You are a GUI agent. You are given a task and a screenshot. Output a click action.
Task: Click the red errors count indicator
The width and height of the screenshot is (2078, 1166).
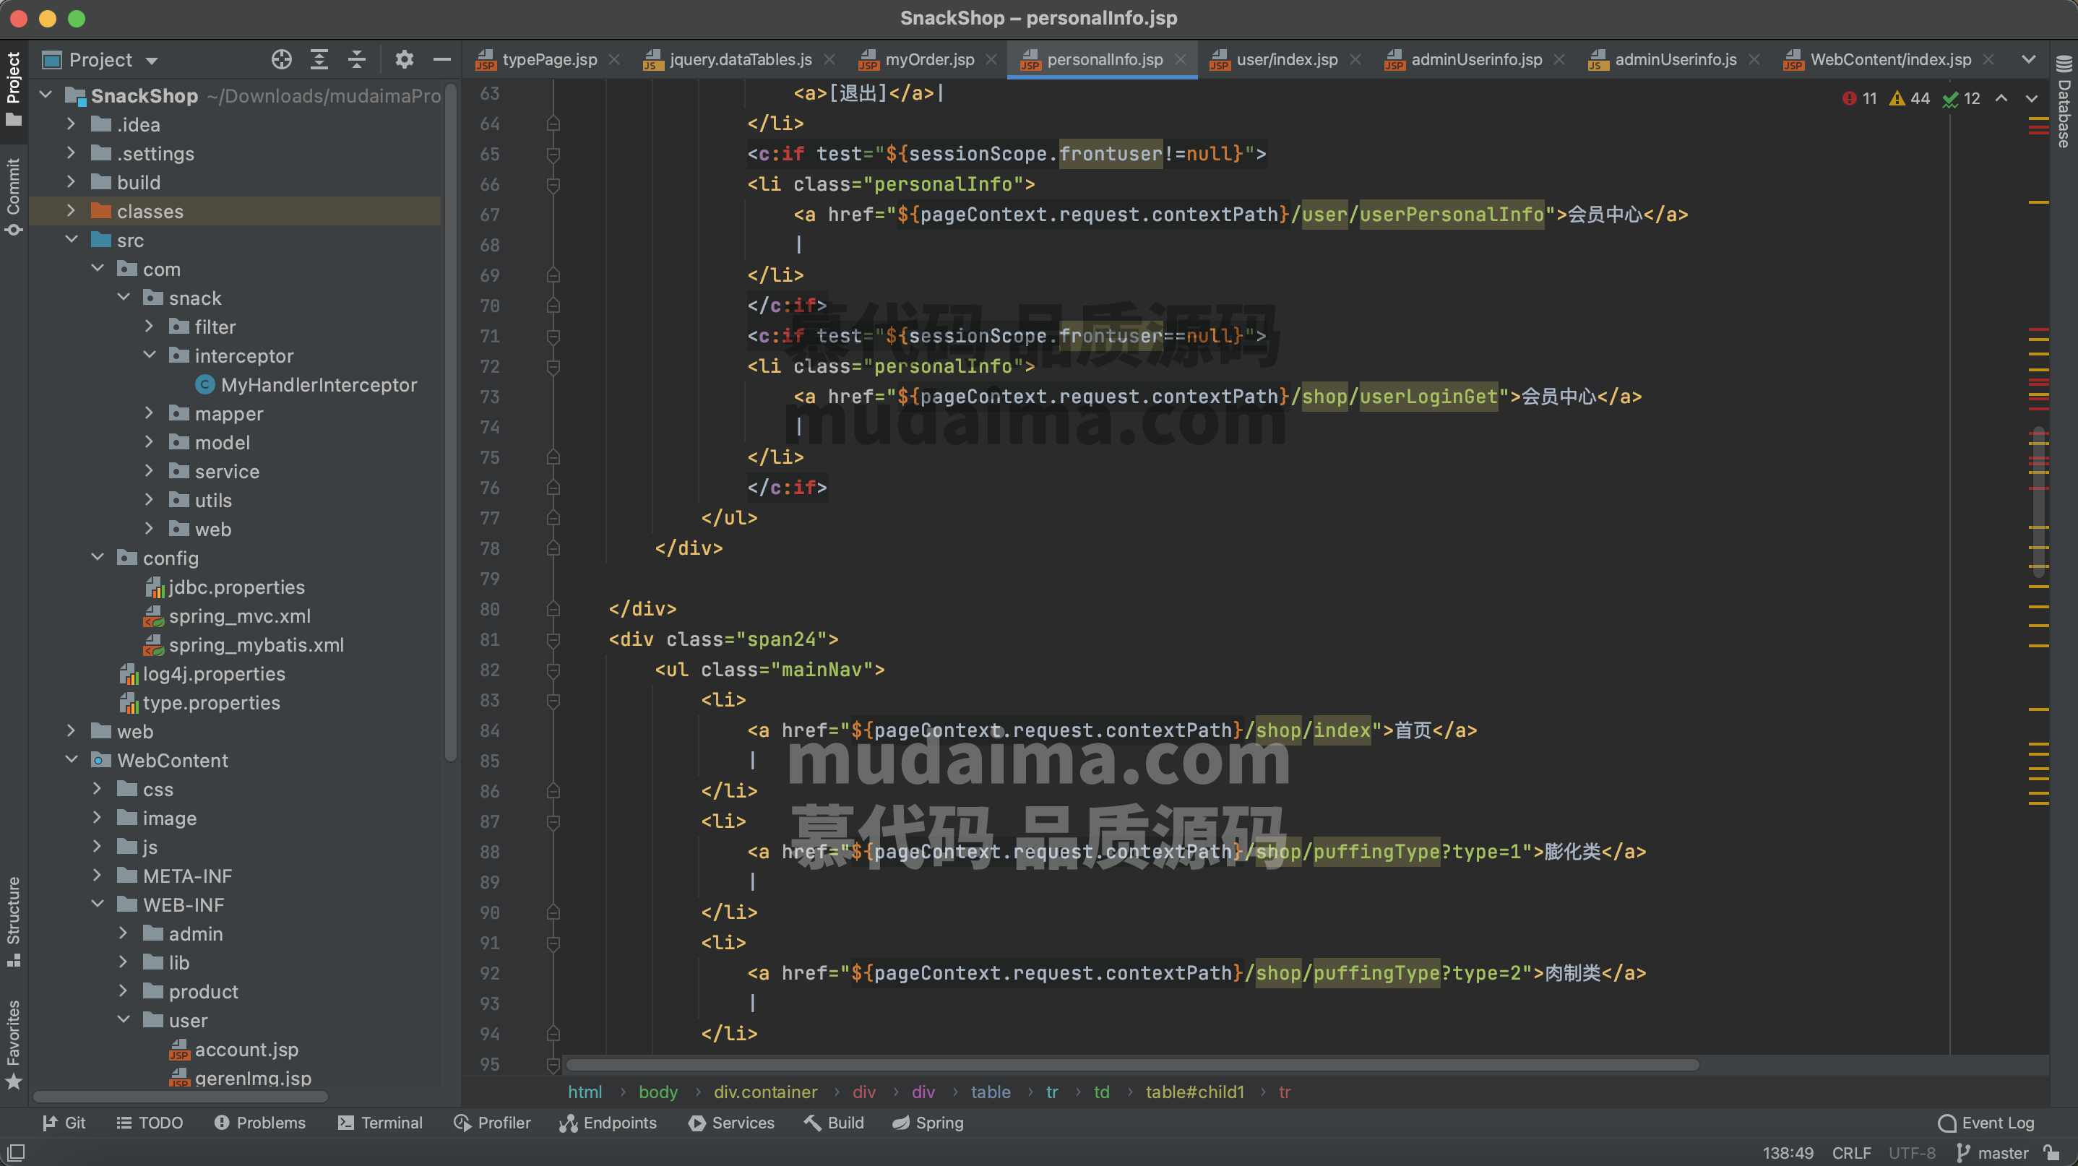[x=1861, y=98]
